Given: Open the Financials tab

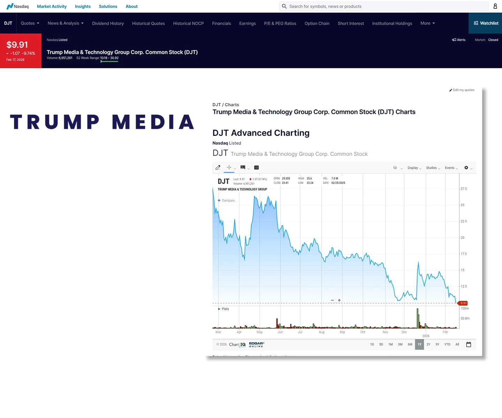Looking at the screenshot, I should pyautogui.click(x=222, y=23).
